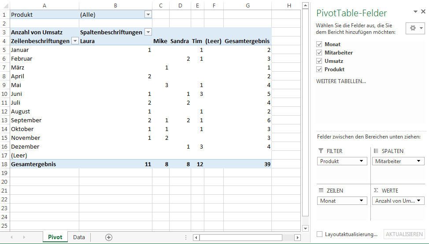Select the (Leer) column header cell

(x=214, y=41)
